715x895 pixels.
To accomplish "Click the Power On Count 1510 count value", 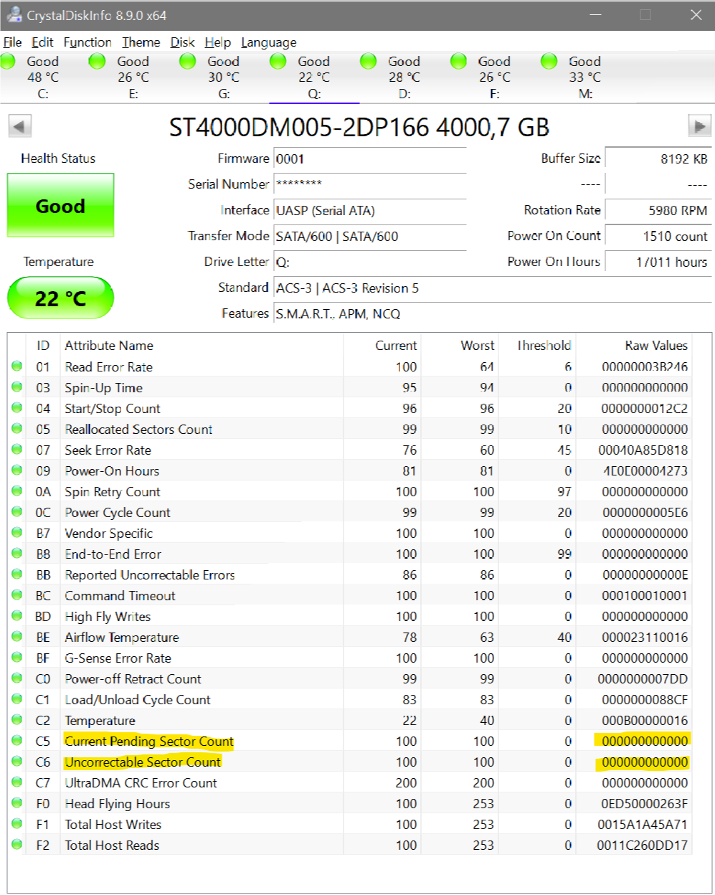I will (658, 236).
